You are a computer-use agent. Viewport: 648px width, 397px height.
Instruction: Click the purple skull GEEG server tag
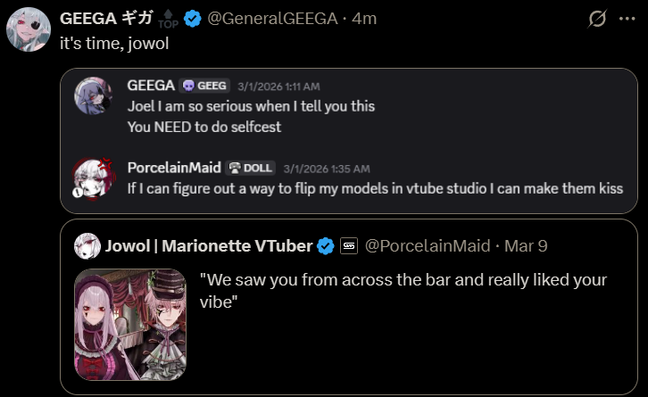tap(204, 86)
